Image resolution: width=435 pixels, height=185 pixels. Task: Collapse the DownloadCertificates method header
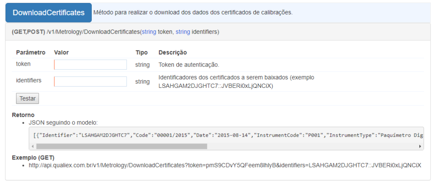coord(48,13)
